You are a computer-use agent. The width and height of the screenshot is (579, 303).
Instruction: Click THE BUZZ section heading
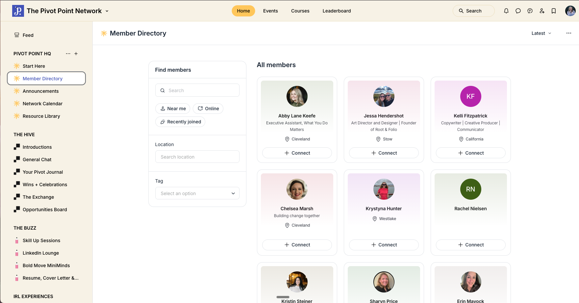point(25,228)
